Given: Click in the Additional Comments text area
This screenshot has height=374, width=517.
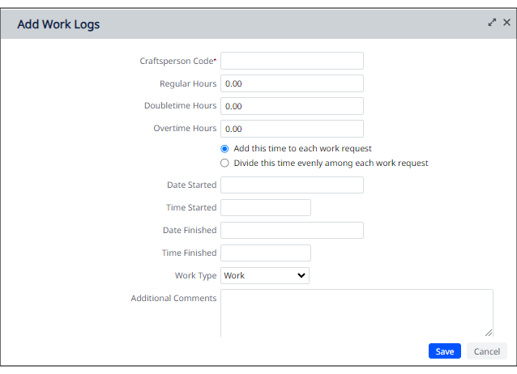Looking at the screenshot, I should (357, 312).
